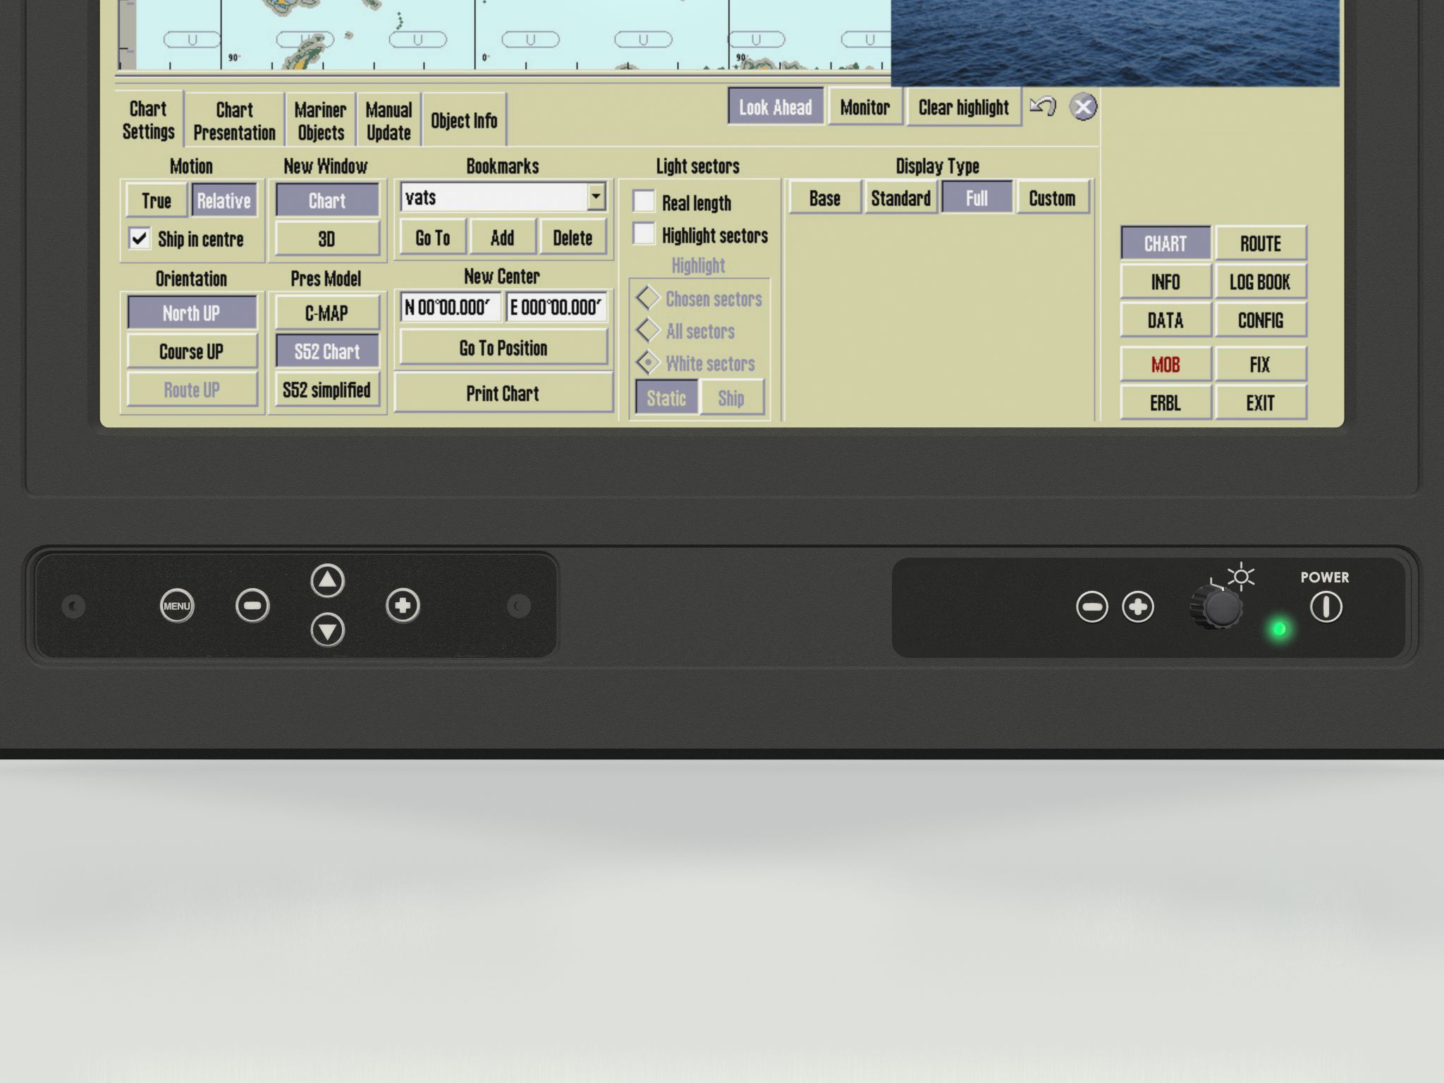The width and height of the screenshot is (1444, 1083).
Task: Click the undo arrow icon beside Clear highlight
Action: point(1043,106)
